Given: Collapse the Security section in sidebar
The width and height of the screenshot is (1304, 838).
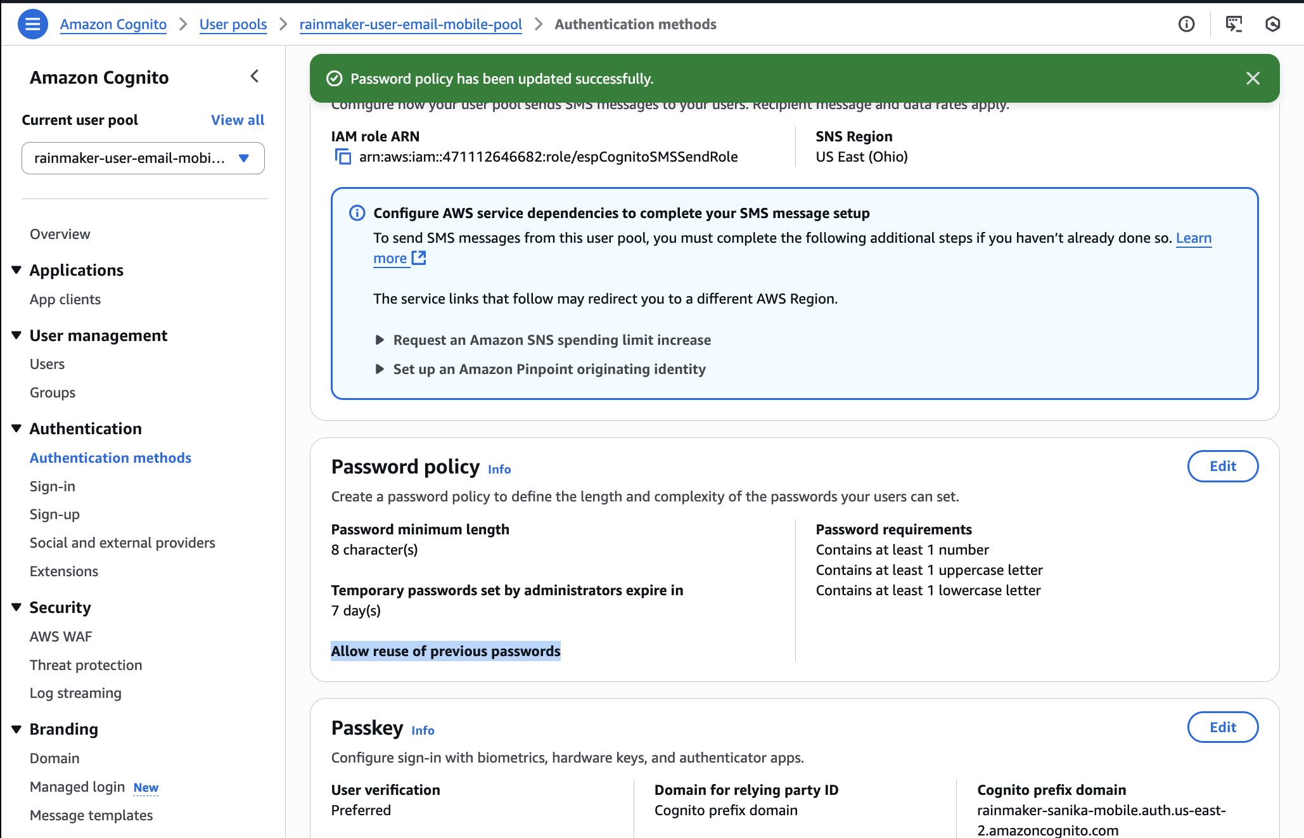Looking at the screenshot, I should [16, 607].
